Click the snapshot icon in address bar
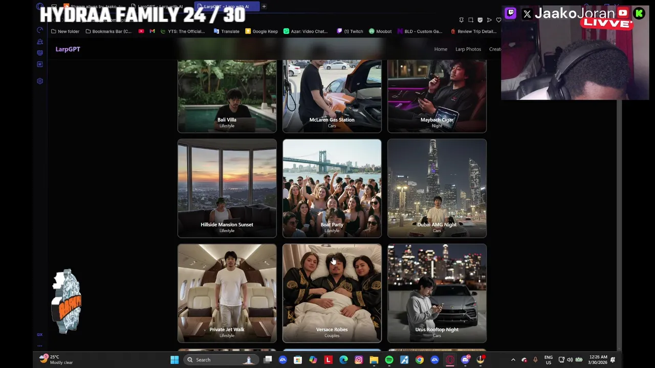The image size is (655, 368). tap(471, 20)
